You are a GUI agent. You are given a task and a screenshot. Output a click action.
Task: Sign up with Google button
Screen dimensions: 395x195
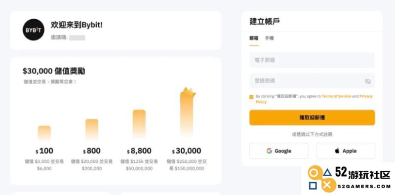coord(279,151)
